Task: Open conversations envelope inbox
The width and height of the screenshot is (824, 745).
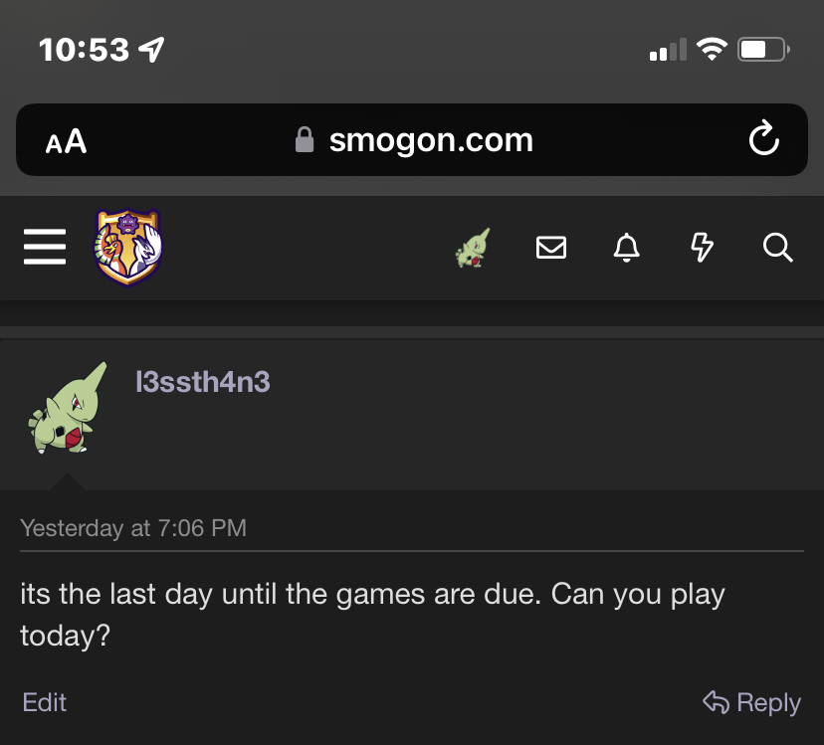Action: coord(551,248)
